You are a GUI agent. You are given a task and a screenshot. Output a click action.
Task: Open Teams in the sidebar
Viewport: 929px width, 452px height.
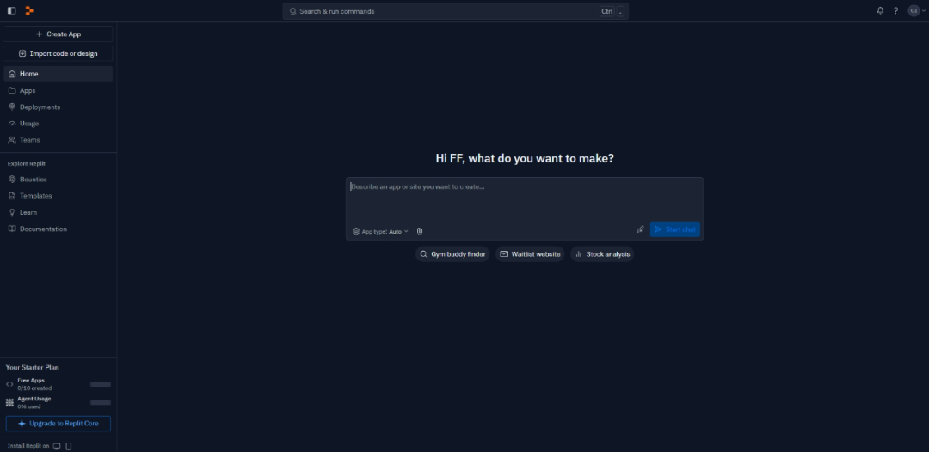(x=58, y=140)
